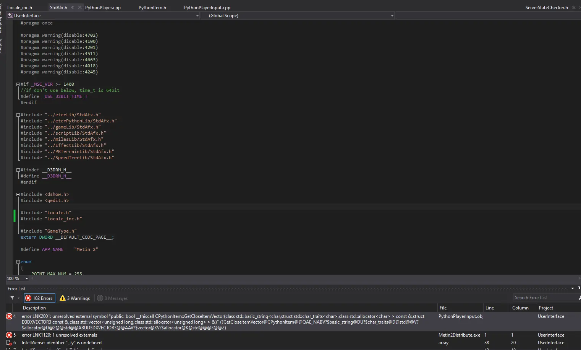581x350 pixels.
Task: Open the UserInterface project dropdown
Action: coord(197,16)
